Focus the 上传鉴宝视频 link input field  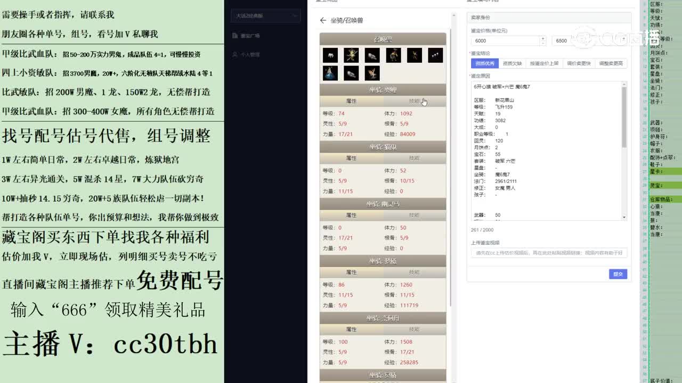pos(549,253)
